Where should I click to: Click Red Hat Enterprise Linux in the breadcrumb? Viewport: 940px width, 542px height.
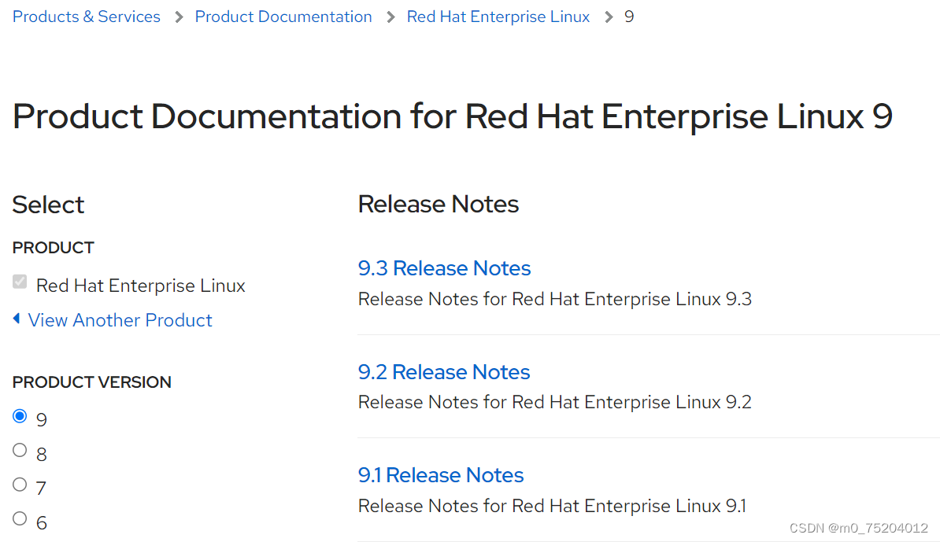pyautogui.click(x=498, y=16)
